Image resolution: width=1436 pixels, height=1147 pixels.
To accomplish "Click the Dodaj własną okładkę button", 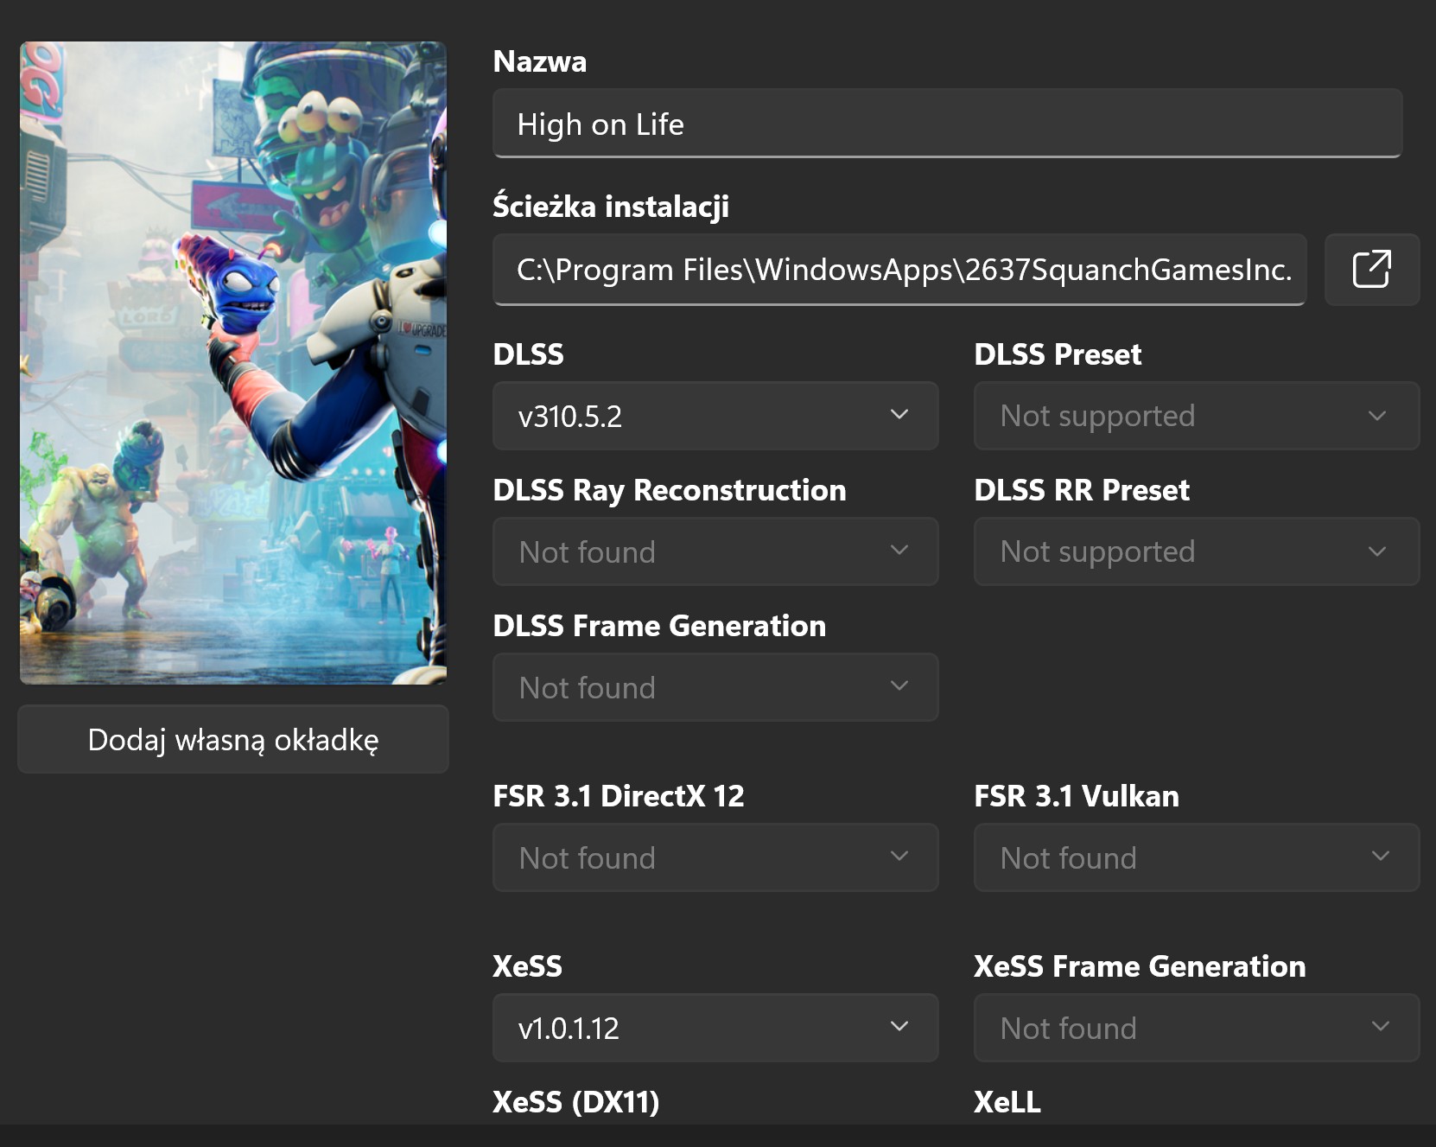I will click(x=233, y=740).
